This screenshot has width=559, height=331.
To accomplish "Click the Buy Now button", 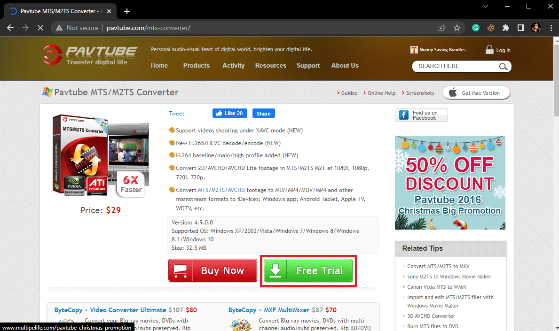I will point(213,270).
